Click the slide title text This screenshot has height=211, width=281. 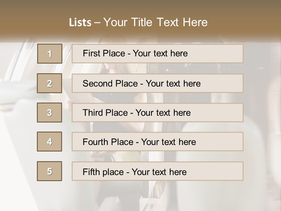tap(138, 22)
